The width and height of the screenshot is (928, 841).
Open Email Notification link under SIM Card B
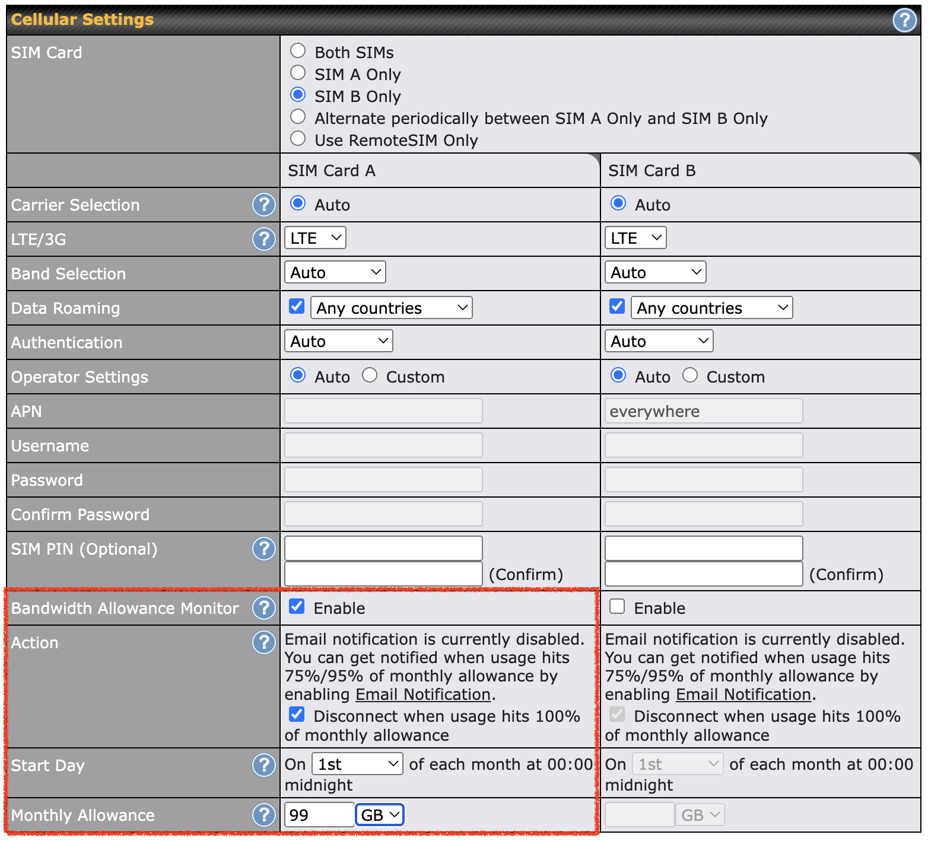point(743,695)
